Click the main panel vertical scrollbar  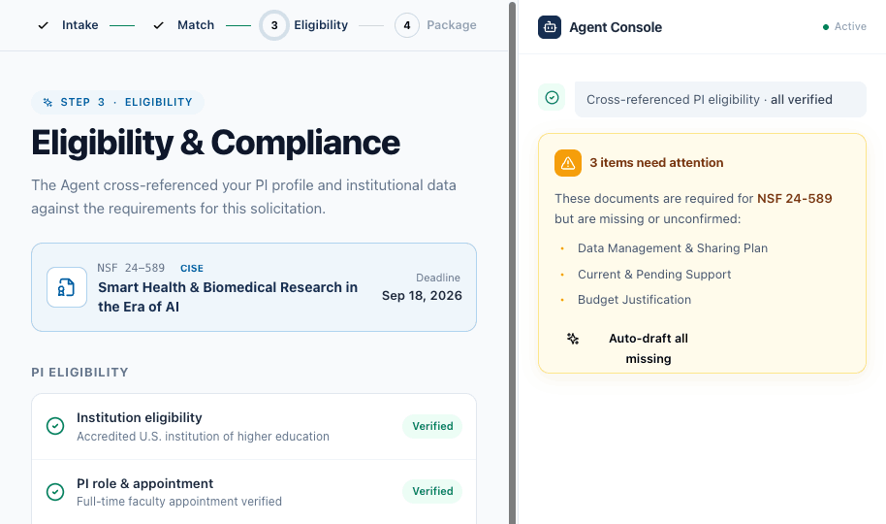click(513, 262)
